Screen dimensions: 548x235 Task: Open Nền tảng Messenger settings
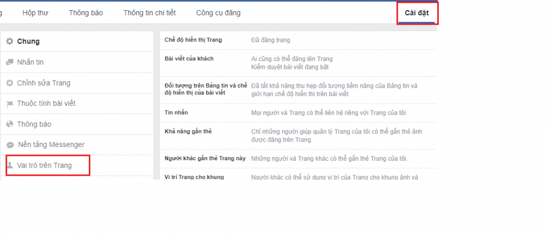pyautogui.click(x=77, y=145)
